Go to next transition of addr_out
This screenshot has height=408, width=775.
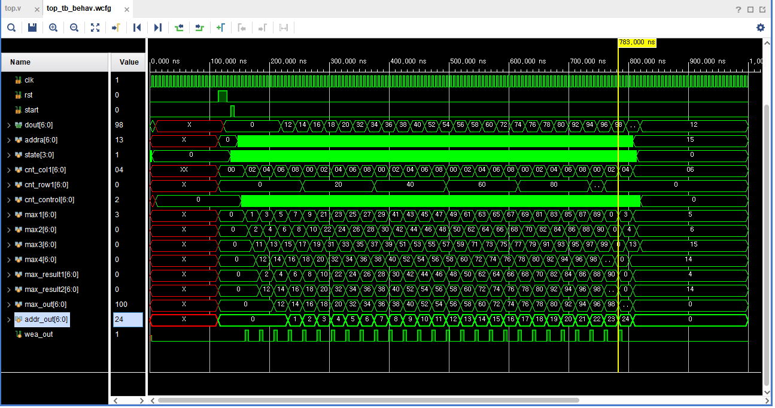click(199, 27)
